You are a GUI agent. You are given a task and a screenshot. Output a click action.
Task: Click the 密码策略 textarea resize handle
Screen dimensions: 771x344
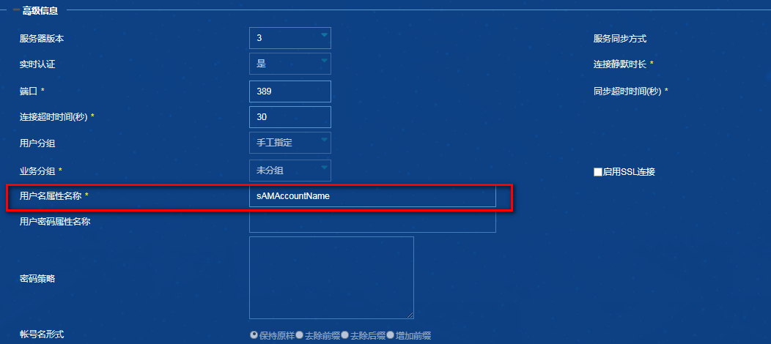click(410, 315)
